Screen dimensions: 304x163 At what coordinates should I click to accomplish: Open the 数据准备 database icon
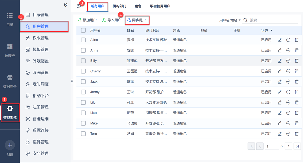pyautogui.click(x=10, y=78)
